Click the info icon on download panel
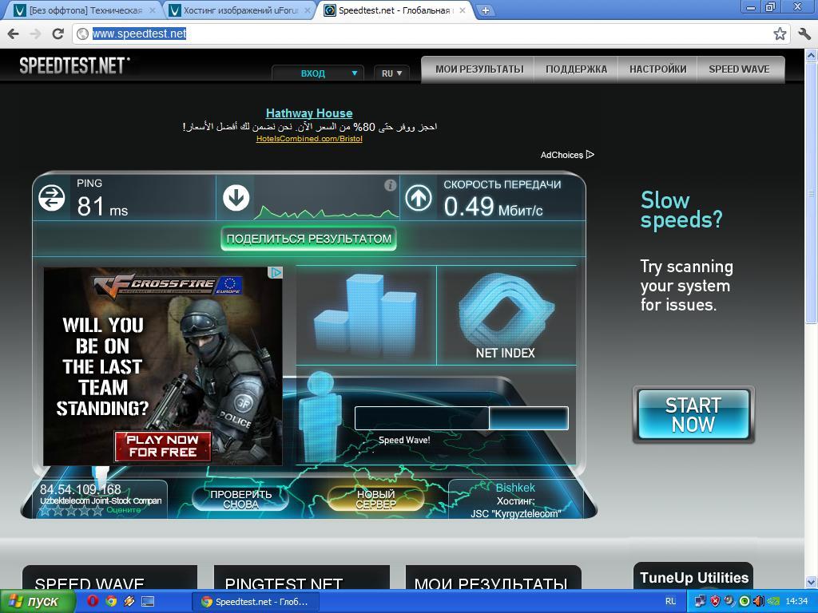The width and height of the screenshot is (818, 613). 390,185
